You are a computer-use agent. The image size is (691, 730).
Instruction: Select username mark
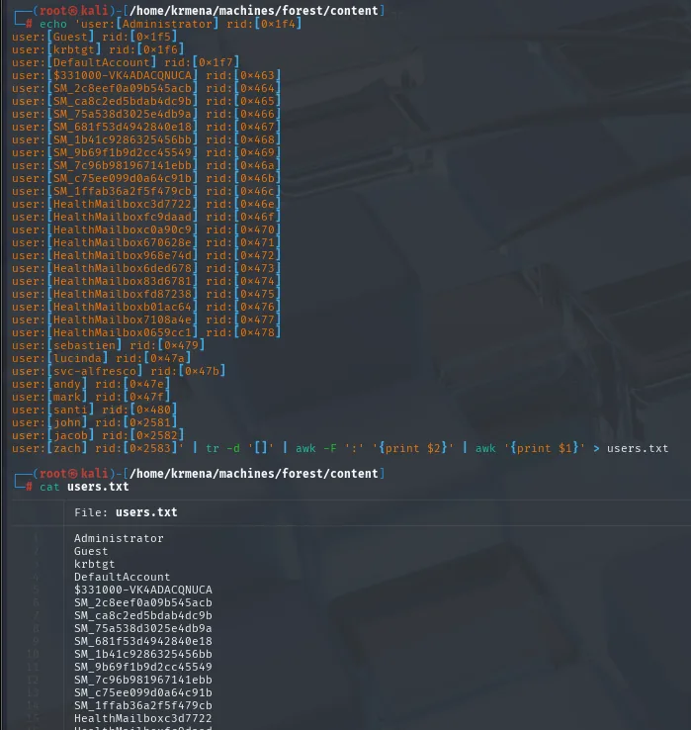point(67,397)
